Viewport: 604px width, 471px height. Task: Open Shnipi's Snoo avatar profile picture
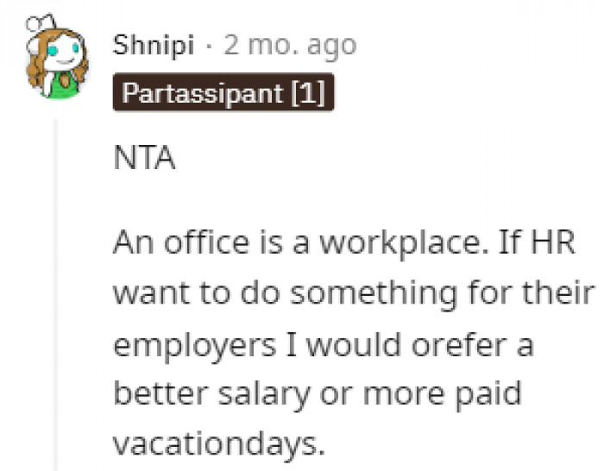point(57,56)
